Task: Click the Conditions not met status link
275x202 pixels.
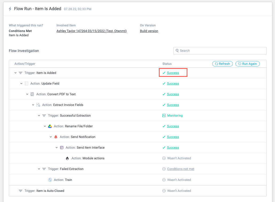Action: click(x=181, y=169)
